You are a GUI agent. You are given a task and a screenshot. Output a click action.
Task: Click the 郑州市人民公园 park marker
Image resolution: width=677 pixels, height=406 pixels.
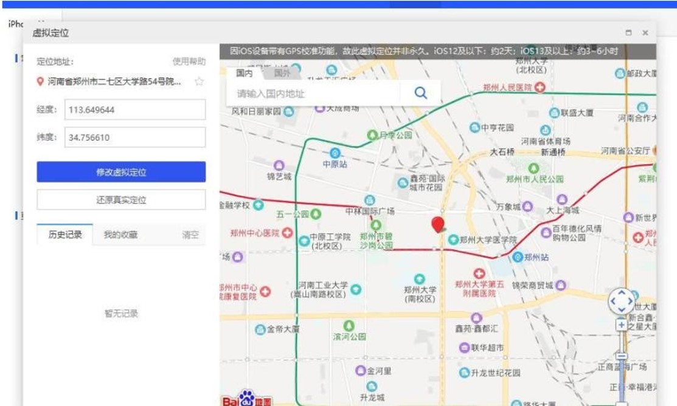[533, 168]
